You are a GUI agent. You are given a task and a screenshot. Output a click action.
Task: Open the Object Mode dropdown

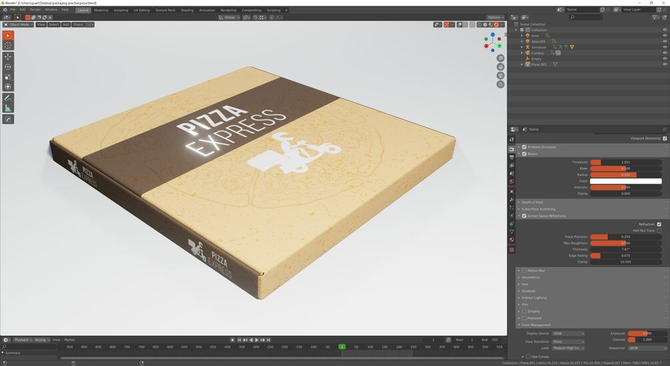[x=18, y=25]
